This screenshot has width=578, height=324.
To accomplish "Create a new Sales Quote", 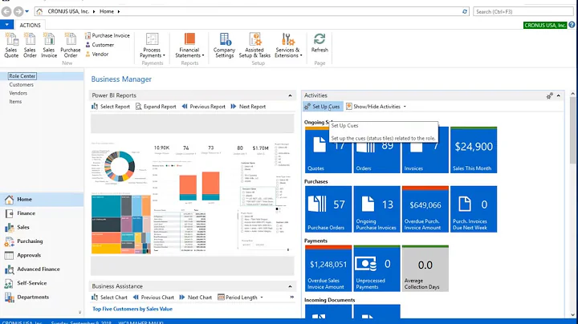I will 11,45.
